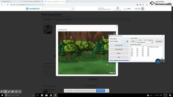
Task: Click the L/R column header
Action: 143,47
